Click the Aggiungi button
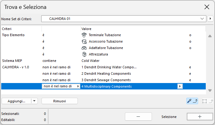 pos(17,101)
